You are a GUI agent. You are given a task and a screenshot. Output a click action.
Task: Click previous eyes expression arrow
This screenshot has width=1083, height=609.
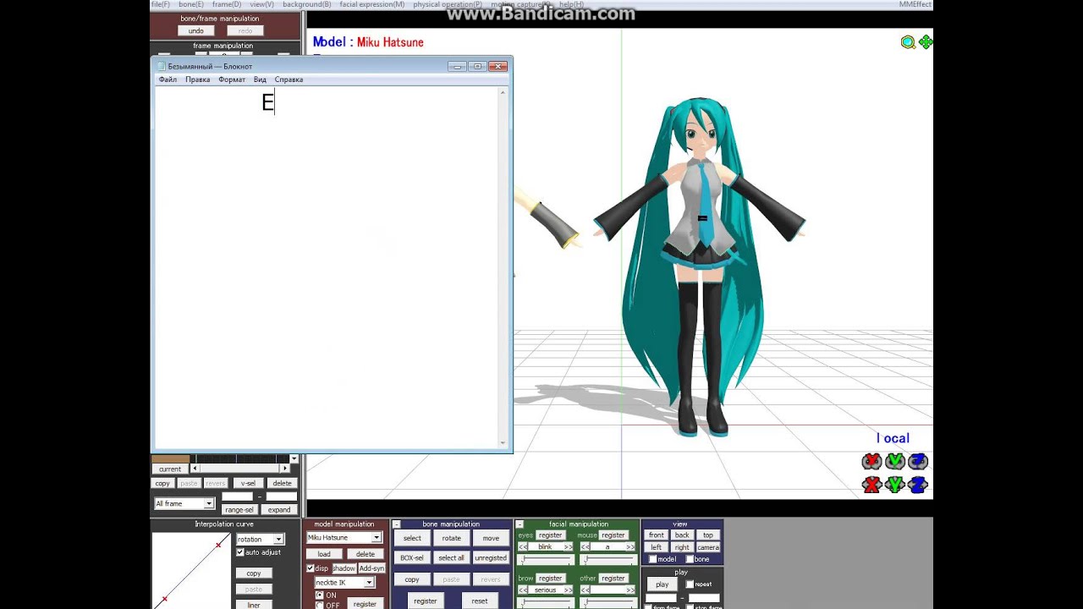click(x=523, y=547)
